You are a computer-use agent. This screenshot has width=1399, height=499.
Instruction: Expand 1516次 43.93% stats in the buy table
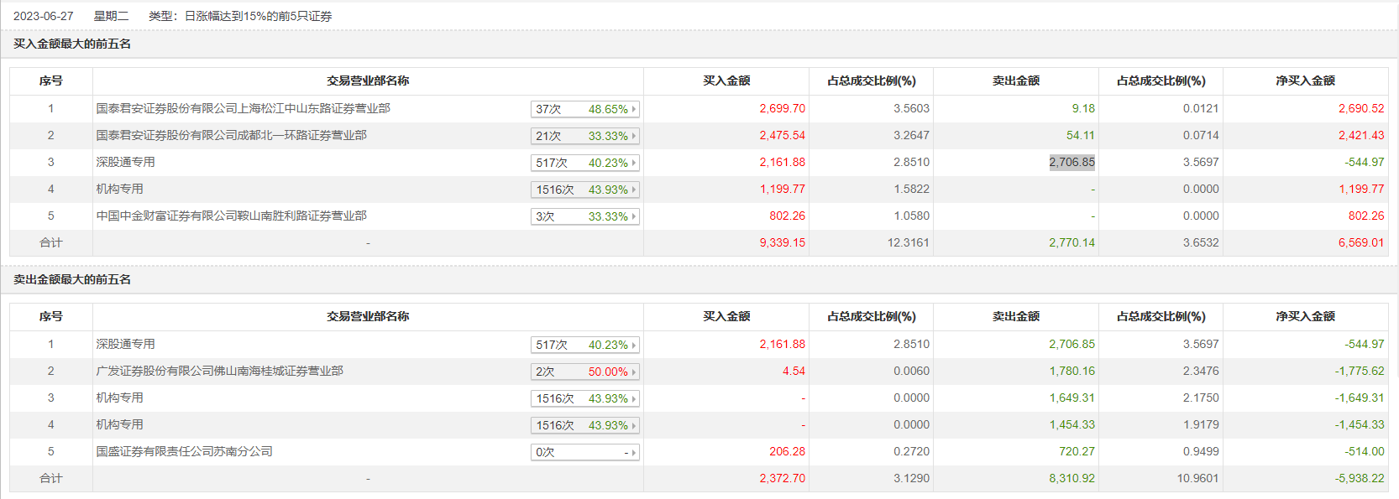(x=584, y=190)
